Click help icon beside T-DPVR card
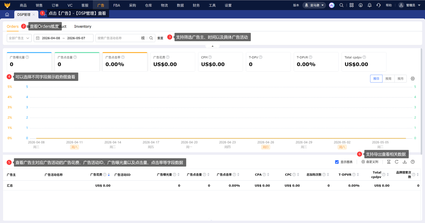This screenshot has width=425, height=223. 310,57
